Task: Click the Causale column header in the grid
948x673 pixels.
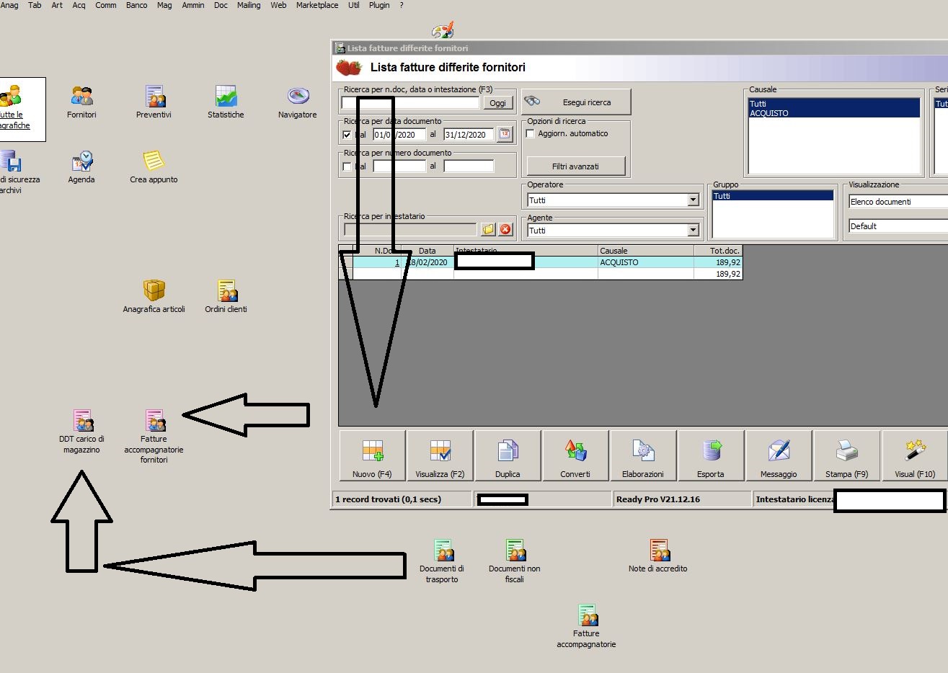Action: tap(645, 251)
